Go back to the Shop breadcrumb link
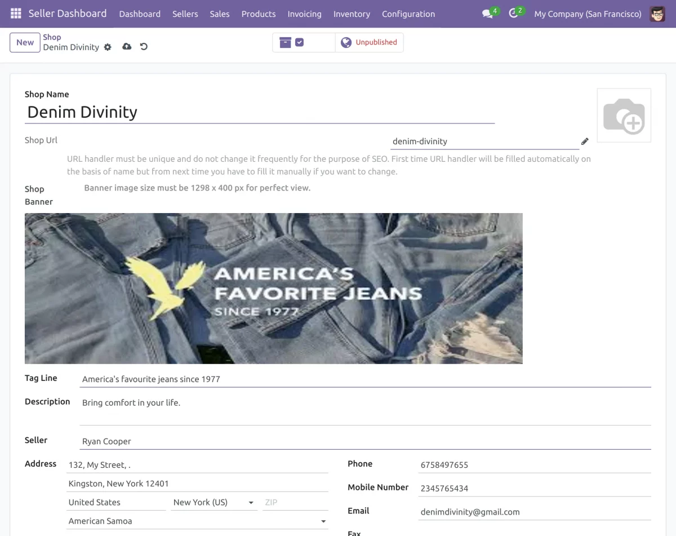676x536 pixels. [52, 37]
